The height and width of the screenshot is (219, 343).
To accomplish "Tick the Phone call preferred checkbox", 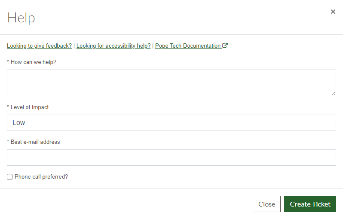I will 9,176.
